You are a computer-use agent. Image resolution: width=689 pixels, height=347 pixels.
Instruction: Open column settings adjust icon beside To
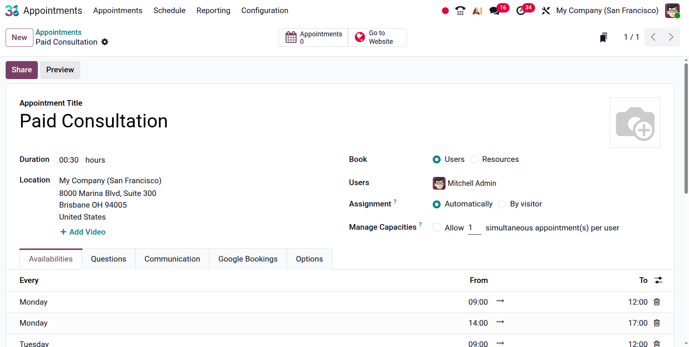tap(658, 280)
